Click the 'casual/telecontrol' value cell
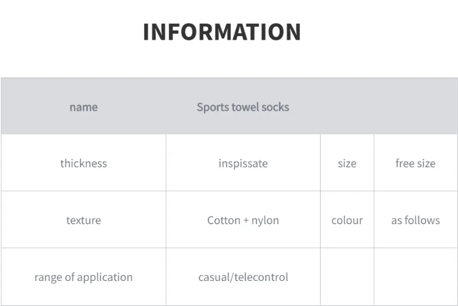The width and height of the screenshot is (458, 306). coord(243,277)
